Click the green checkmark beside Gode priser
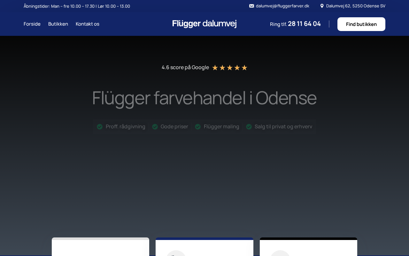Image resolution: width=409 pixels, height=256 pixels. click(x=155, y=127)
